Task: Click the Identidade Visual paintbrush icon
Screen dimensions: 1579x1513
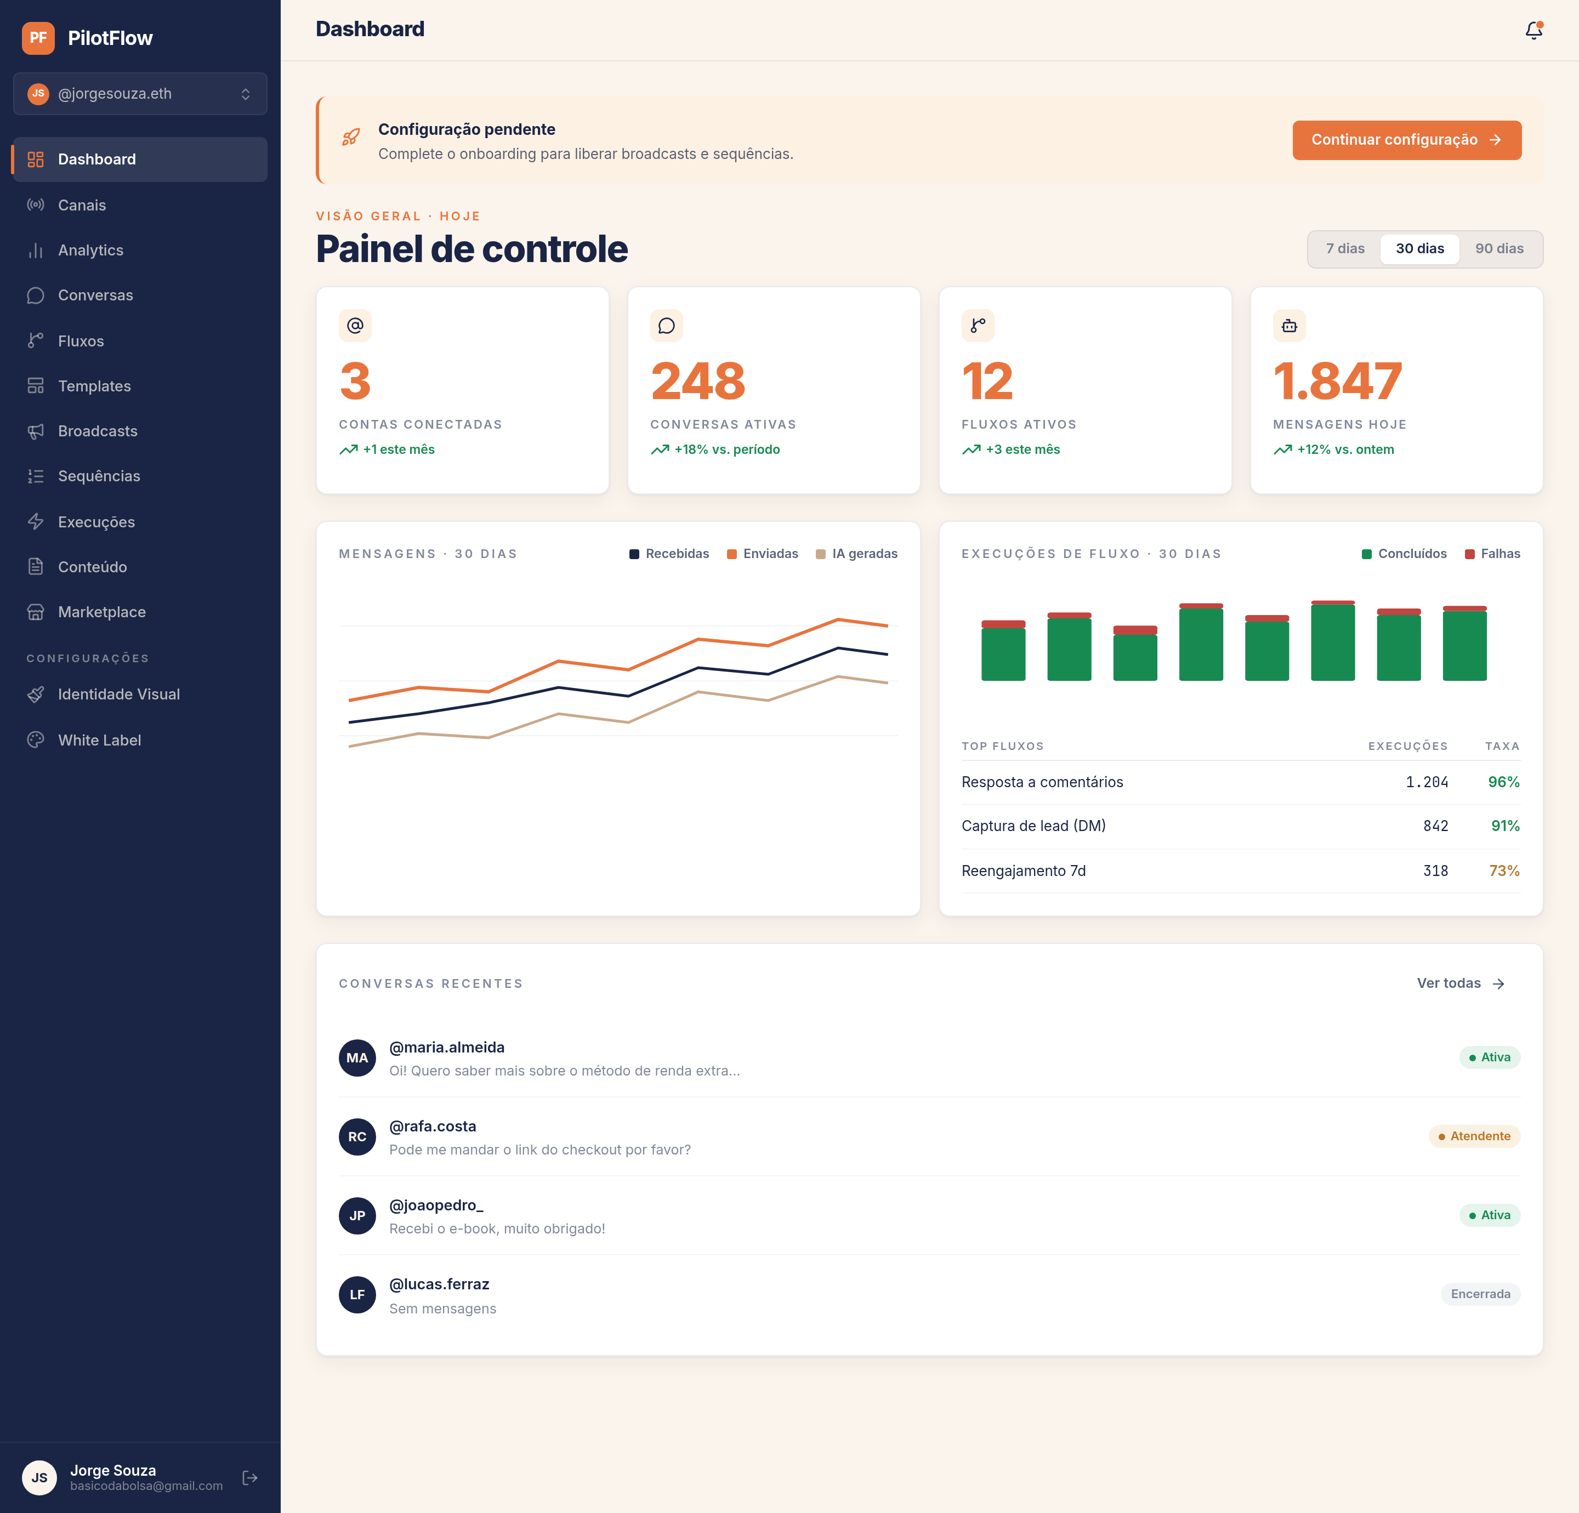Action: point(36,695)
